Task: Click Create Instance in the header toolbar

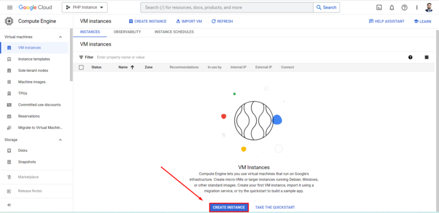Action: pos(147,21)
